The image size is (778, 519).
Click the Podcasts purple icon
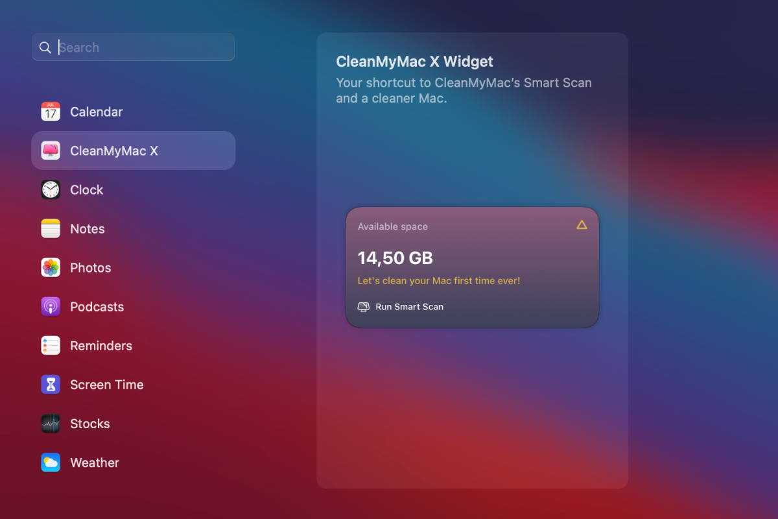point(51,306)
